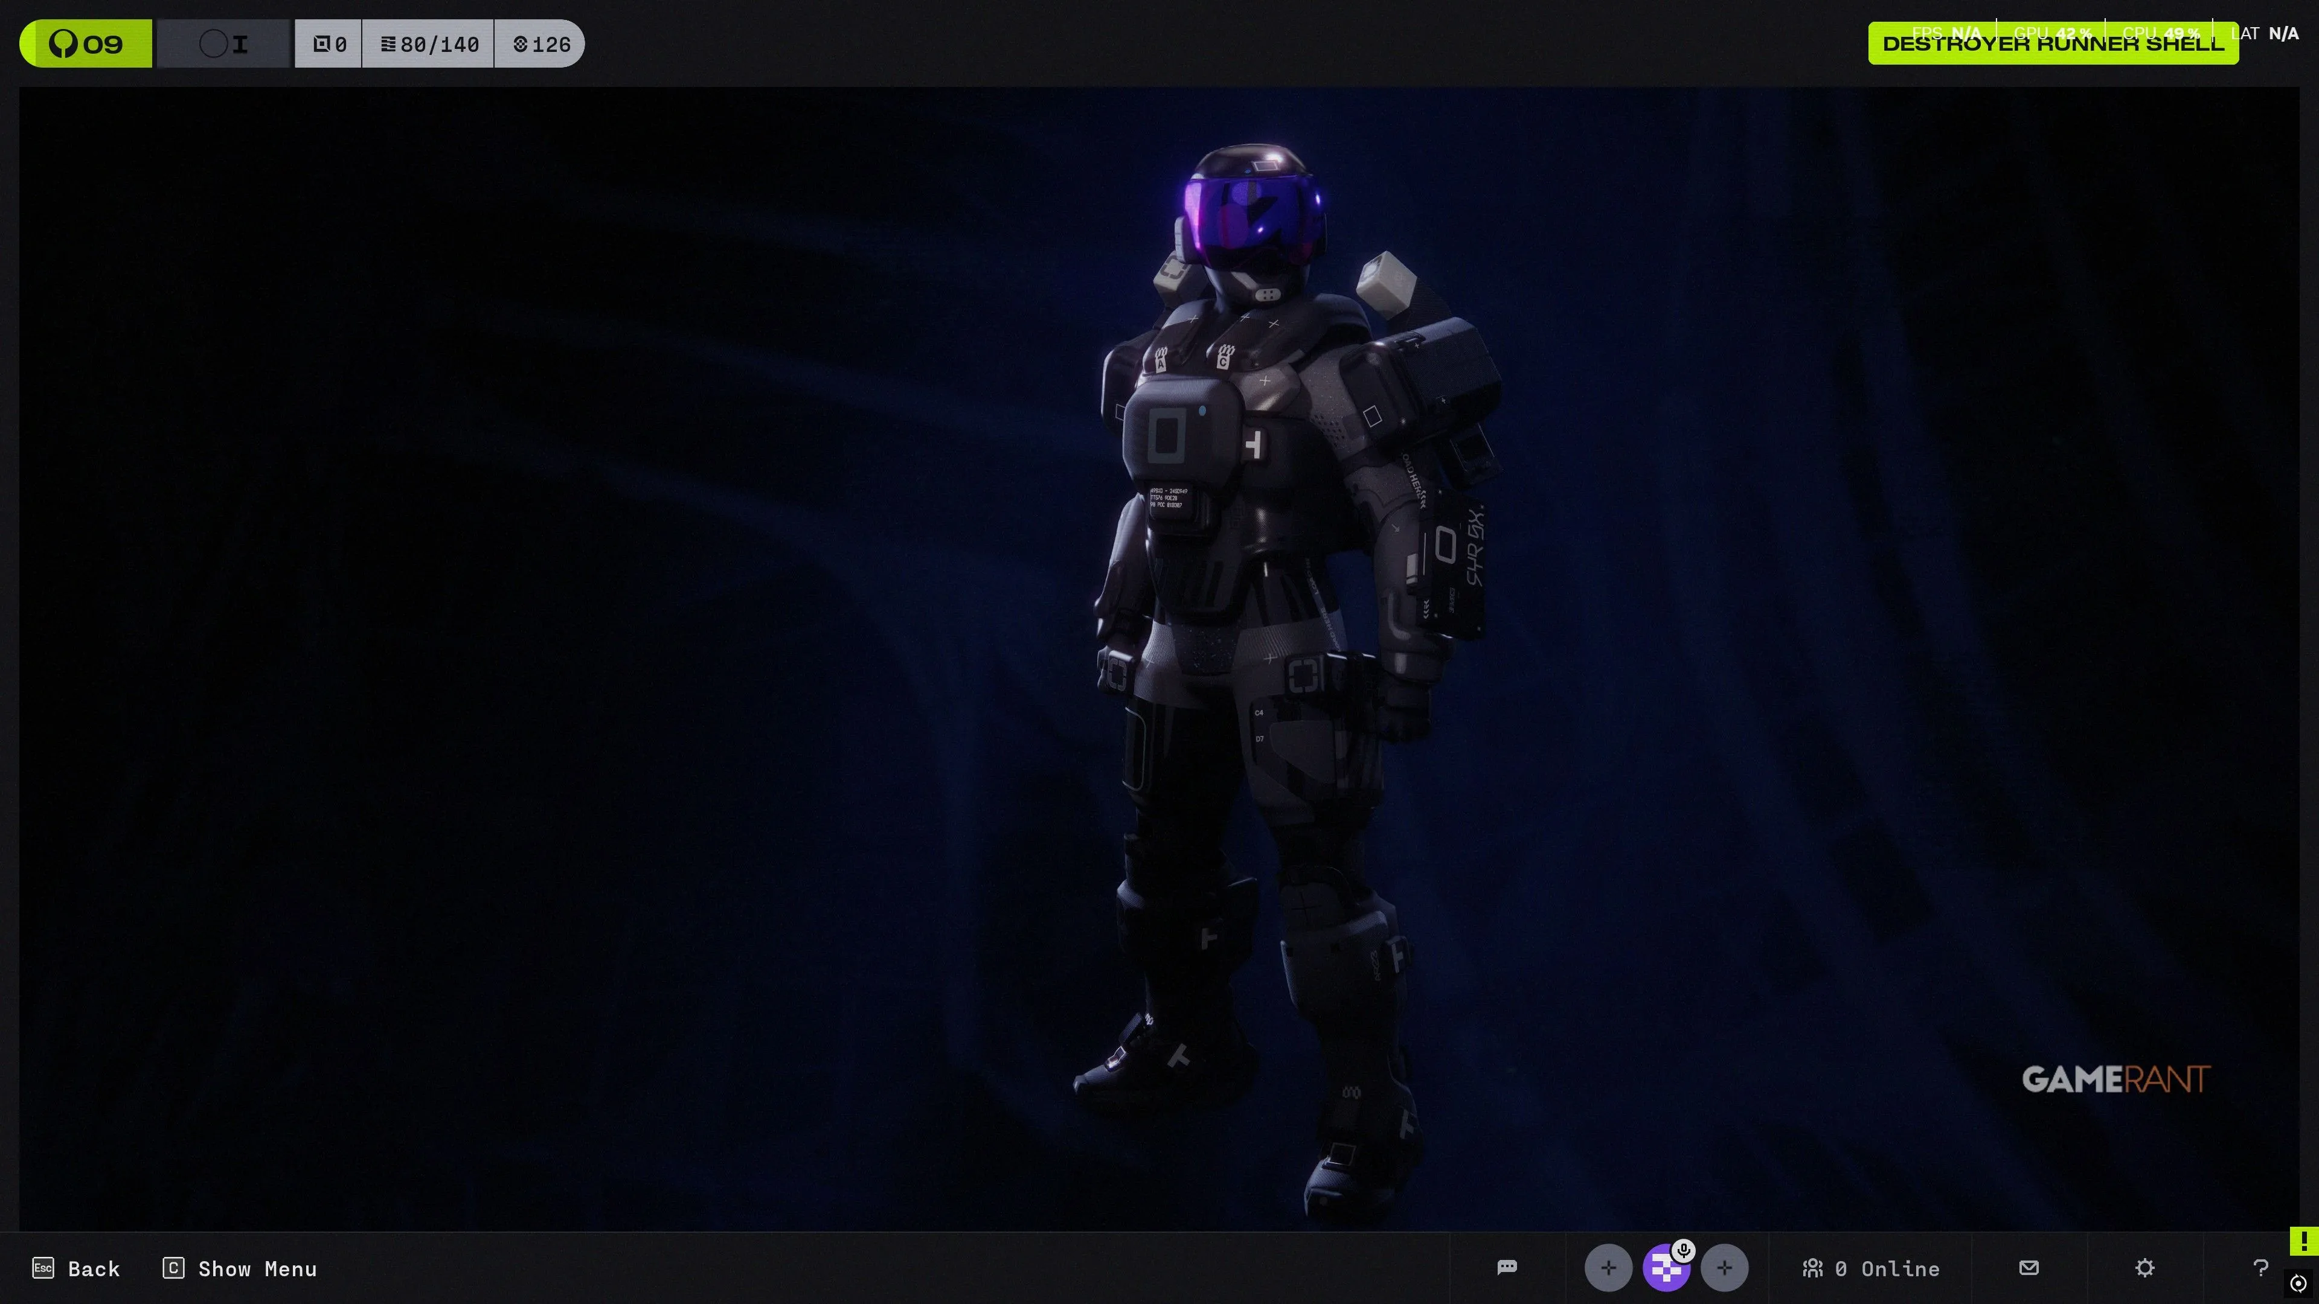Open the 0 Online friends list
The image size is (2319, 1304).
[x=1871, y=1268]
